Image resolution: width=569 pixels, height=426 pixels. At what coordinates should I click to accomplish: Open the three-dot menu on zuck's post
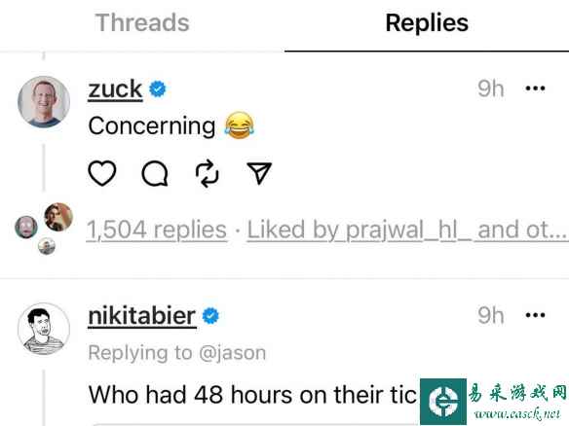(535, 89)
